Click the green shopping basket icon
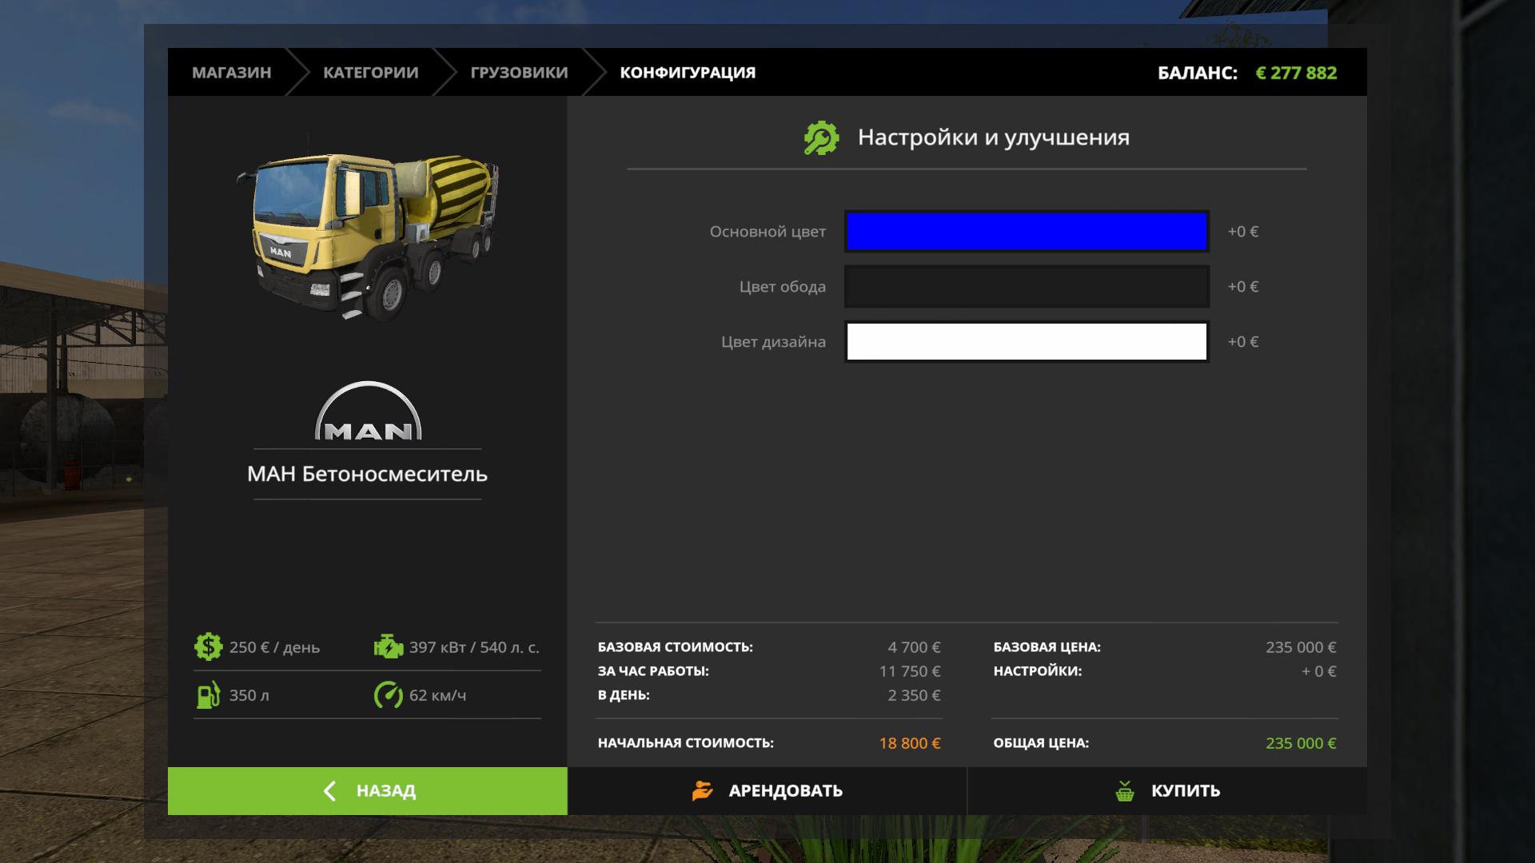Image resolution: width=1535 pixels, height=863 pixels. (1125, 791)
